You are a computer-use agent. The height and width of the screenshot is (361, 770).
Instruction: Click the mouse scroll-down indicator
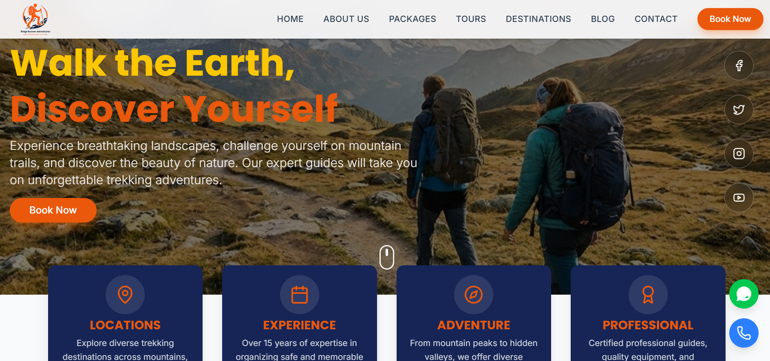(x=387, y=257)
